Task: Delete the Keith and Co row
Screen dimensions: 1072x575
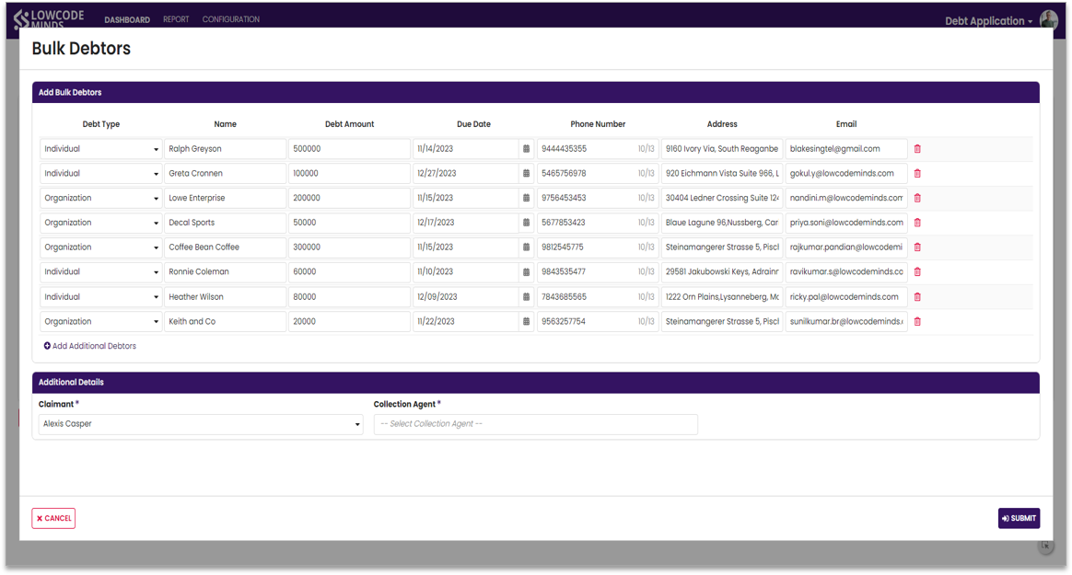Action: pos(917,322)
